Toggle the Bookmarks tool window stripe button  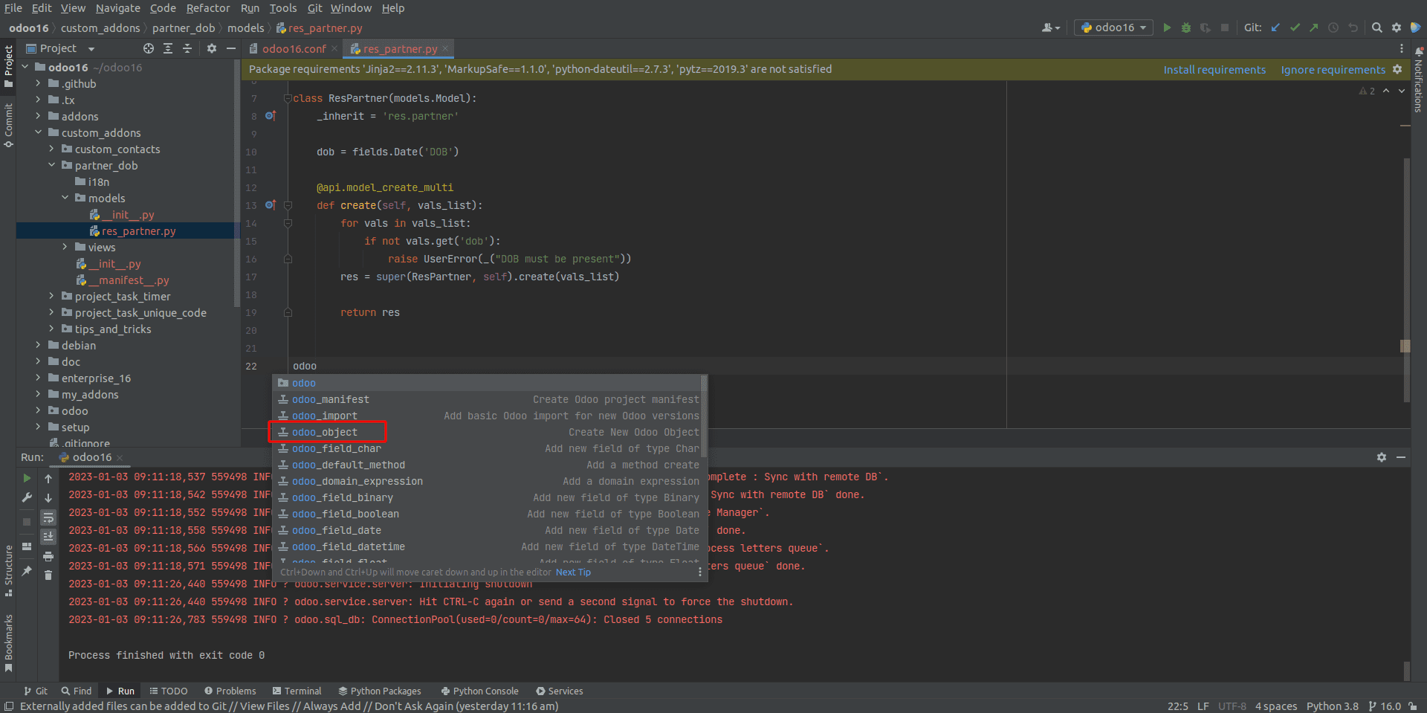click(8, 643)
